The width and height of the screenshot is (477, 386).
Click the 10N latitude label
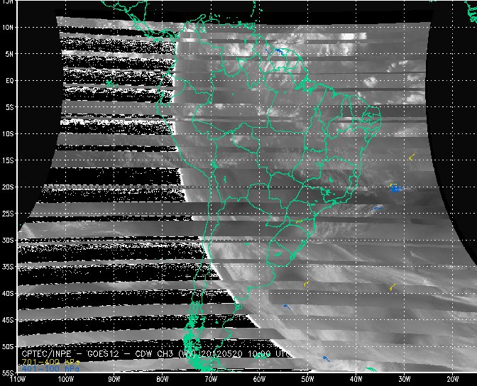point(8,28)
